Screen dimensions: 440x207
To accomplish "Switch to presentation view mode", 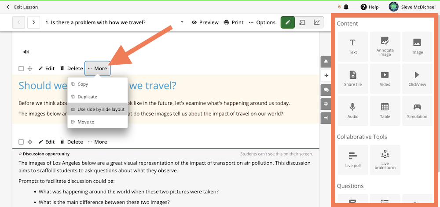I will (302, 22).
